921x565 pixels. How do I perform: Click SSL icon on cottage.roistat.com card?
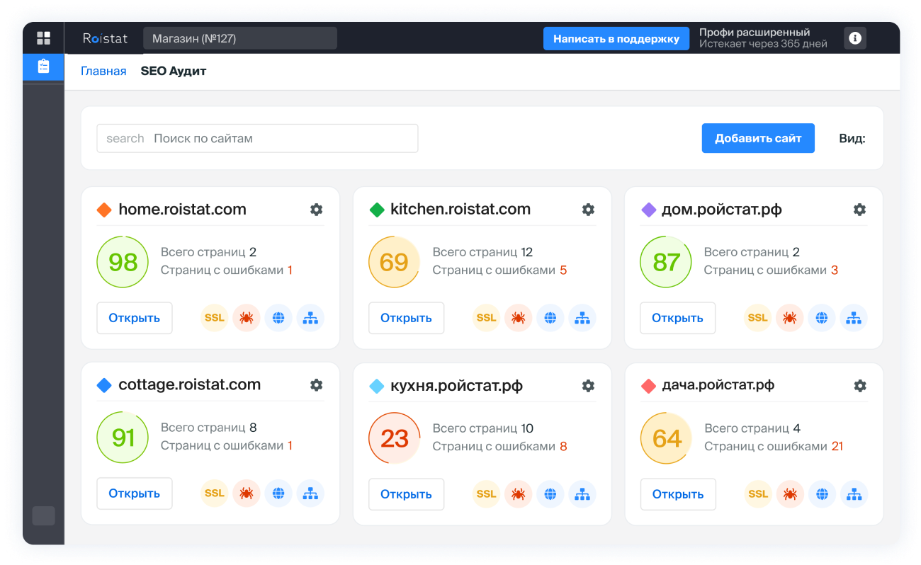[x=215, y=493]
